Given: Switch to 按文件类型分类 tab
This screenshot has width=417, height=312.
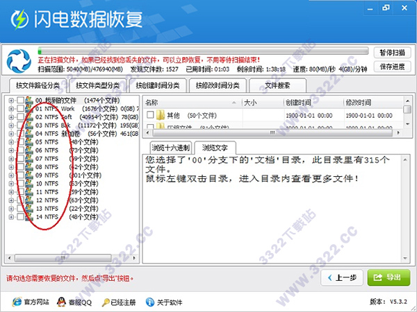Looking at the screenshot, I should 97,85.
